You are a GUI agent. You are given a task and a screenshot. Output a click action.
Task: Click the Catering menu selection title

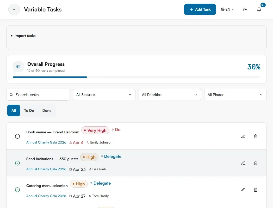[x=47, y=186]
